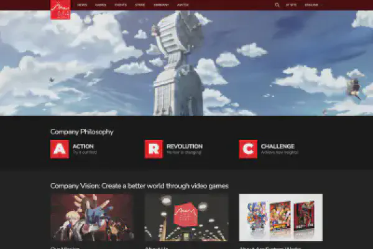The image size is (373, 249).
Task: Open the game box covers thumbnail
Action: tap(281, 217)
